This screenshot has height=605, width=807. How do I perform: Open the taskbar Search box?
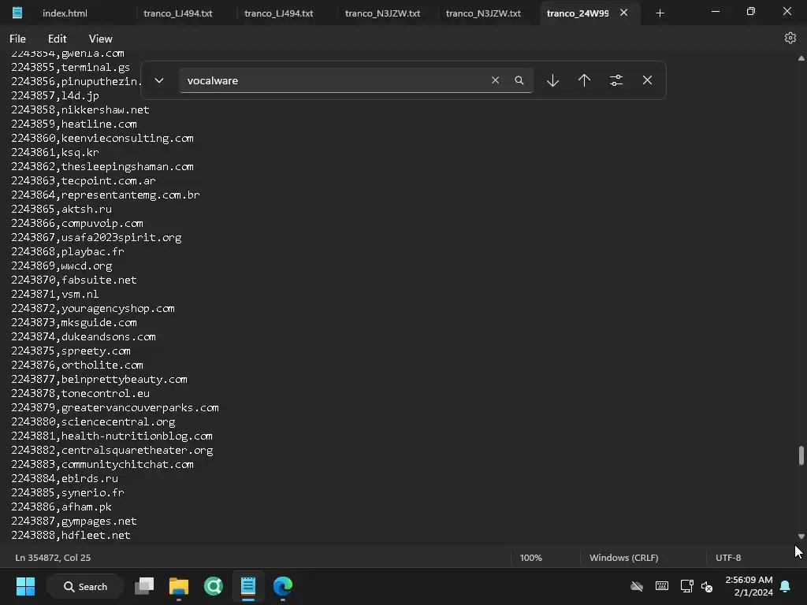click(x=85, y=586)
